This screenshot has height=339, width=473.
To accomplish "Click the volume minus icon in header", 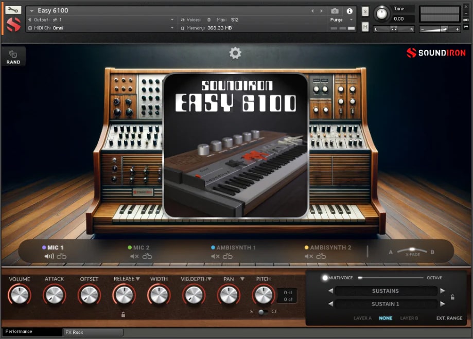I will tap(423, 29).
